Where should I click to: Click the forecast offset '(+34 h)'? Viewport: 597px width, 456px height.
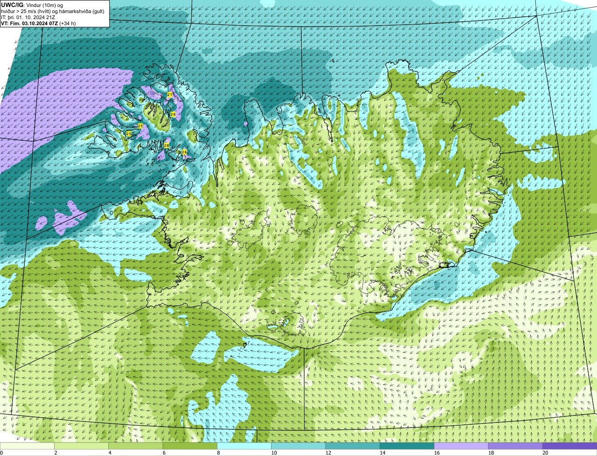pos(68,23)
